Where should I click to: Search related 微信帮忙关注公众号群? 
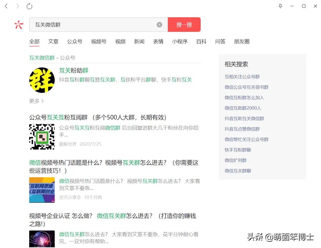pyautogui.click(x=246, y=139)
